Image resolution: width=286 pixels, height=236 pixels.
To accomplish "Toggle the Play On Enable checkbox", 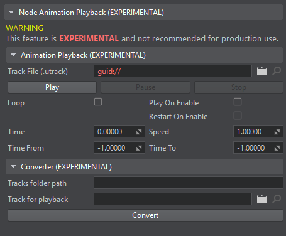I will click(238, 102).
